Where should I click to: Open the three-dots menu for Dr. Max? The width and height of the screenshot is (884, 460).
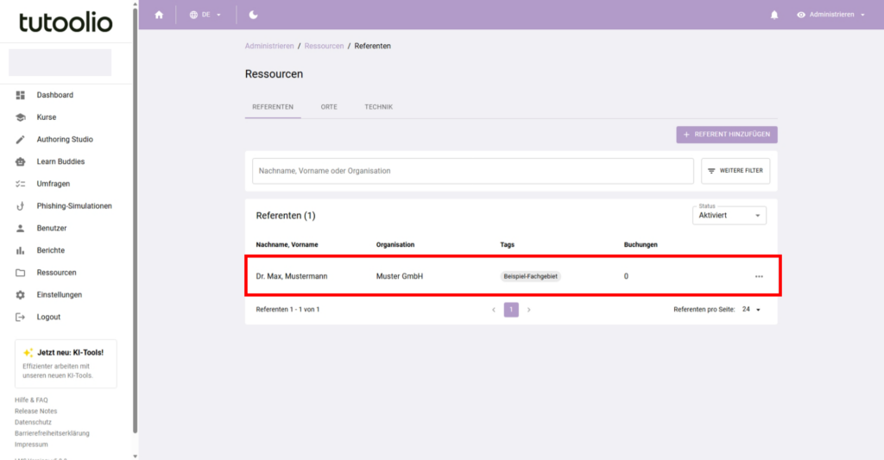coord(759,276)
